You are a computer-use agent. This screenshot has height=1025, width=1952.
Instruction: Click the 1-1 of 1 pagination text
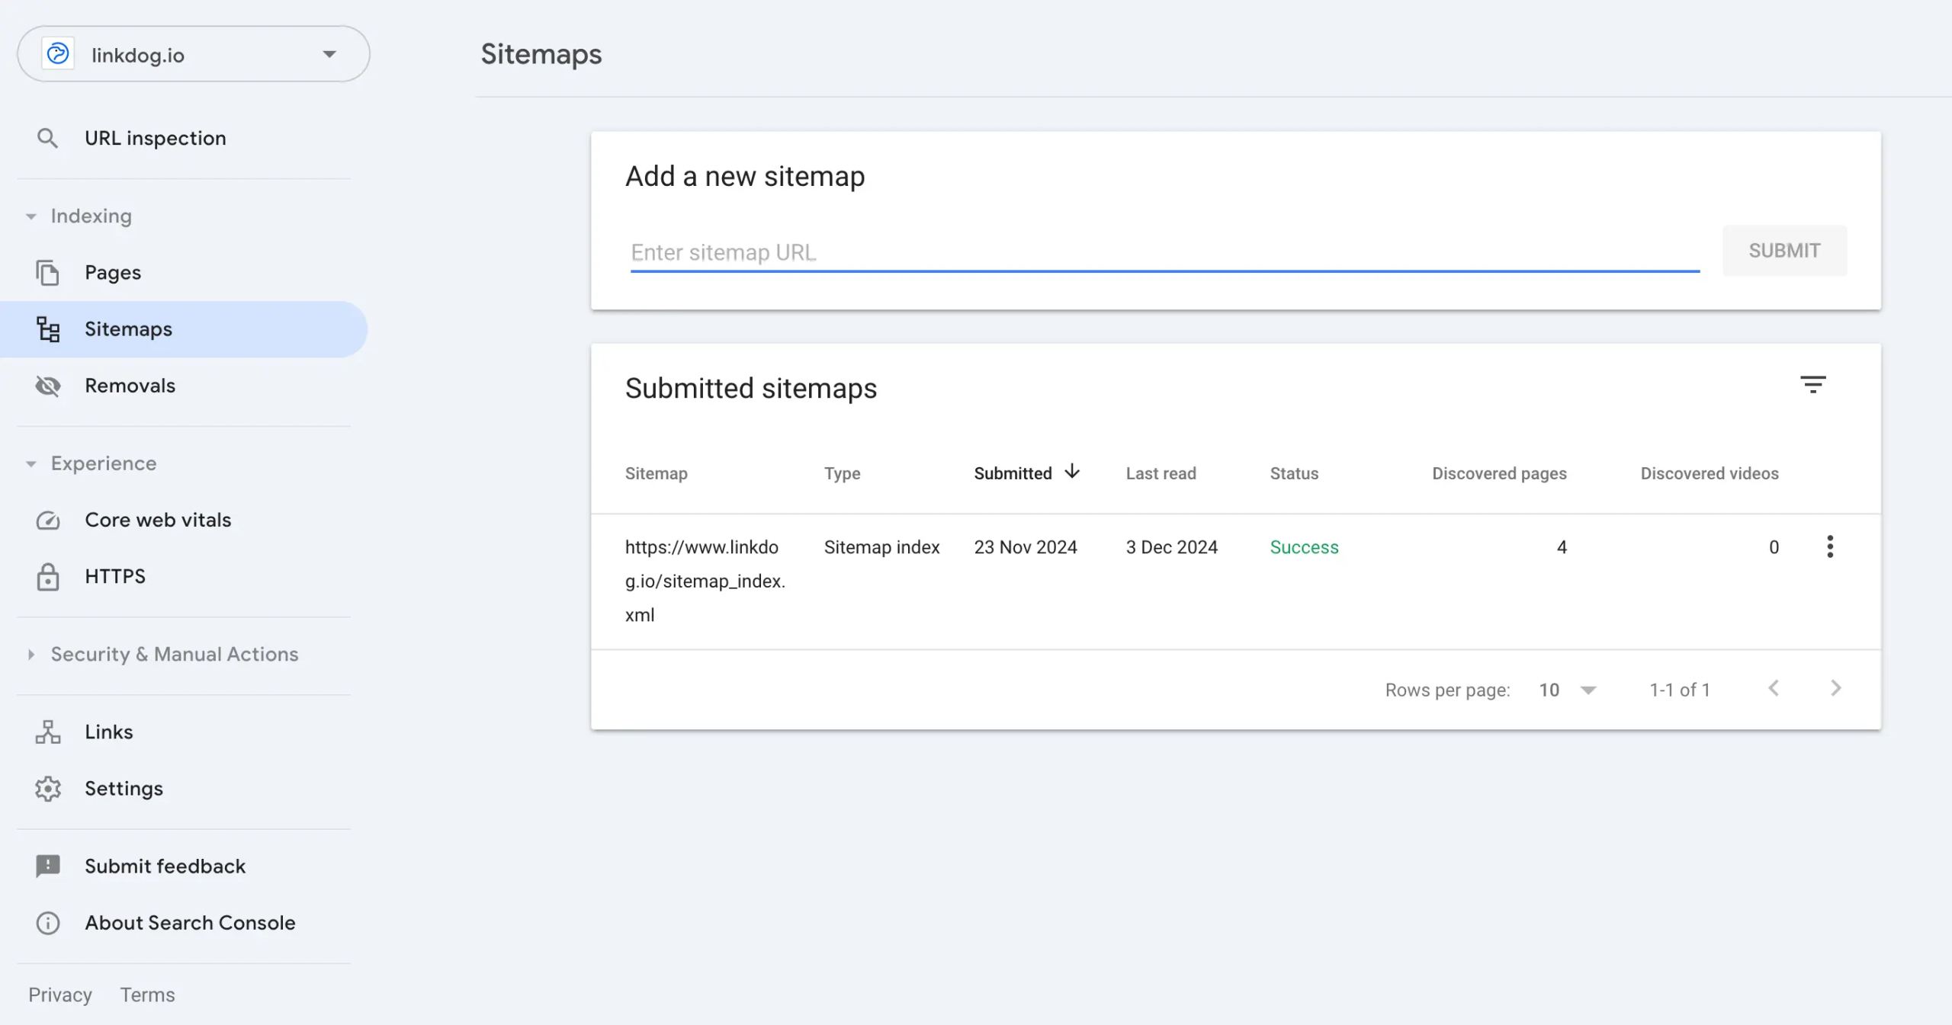click(1680, 690)
